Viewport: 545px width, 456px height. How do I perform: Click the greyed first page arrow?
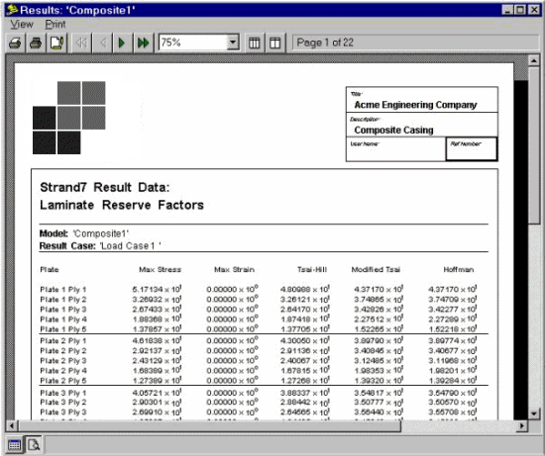point(81,44)
